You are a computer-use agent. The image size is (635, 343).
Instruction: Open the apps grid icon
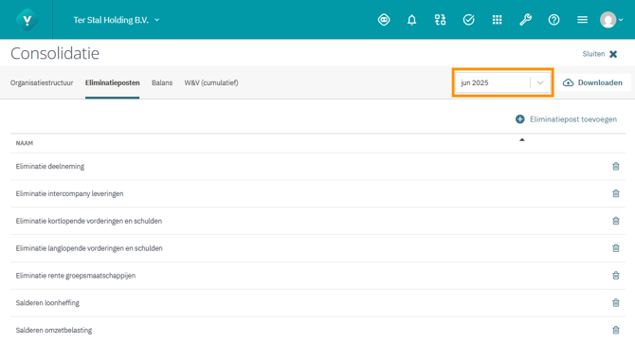[497, 20]
